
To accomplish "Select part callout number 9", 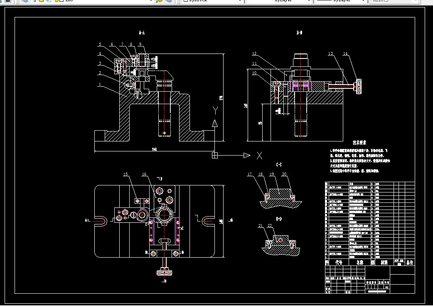I will coord(140,44).
